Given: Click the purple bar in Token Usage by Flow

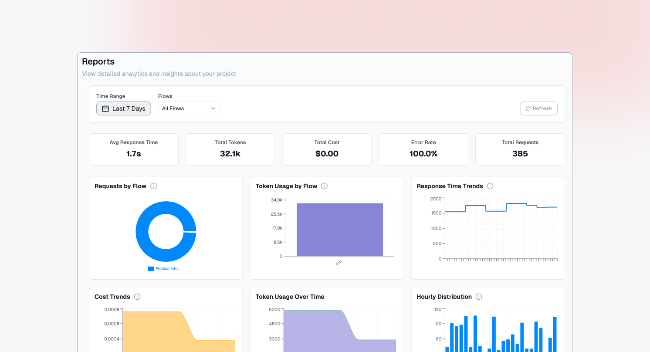Looking at the screenshot, I should (340, 230).
